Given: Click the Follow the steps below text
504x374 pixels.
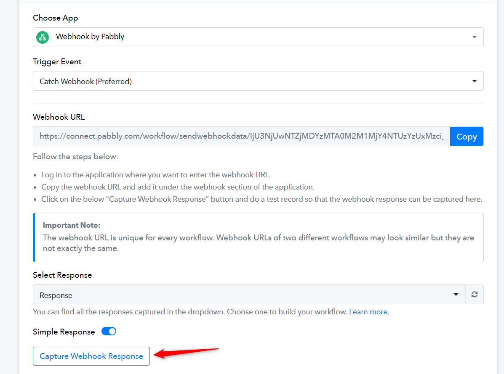Looking at the screenshot, I should pos(75,156).
